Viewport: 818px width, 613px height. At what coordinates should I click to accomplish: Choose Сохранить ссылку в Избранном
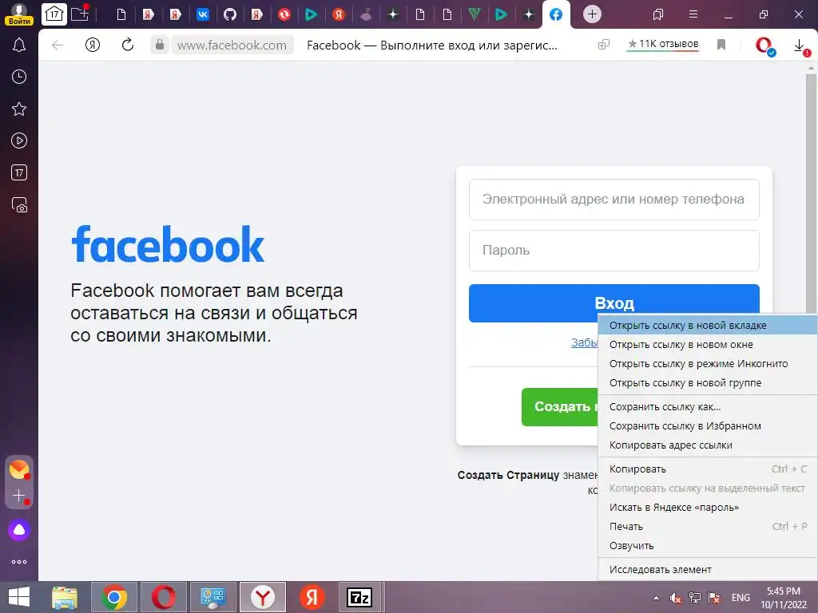coord(707,426)
